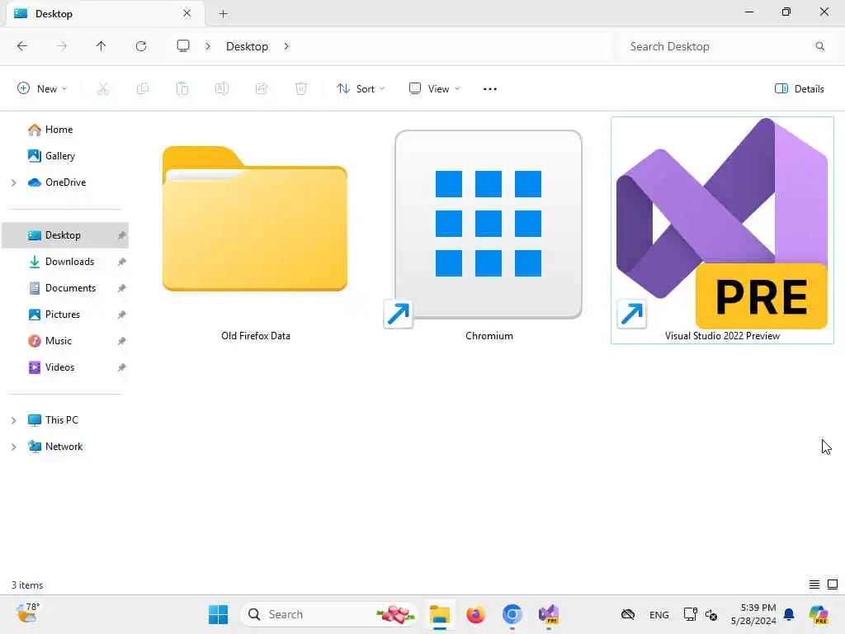Expand the OneDrive tree node
Viewport: 845px width, 634px height.
13,182
